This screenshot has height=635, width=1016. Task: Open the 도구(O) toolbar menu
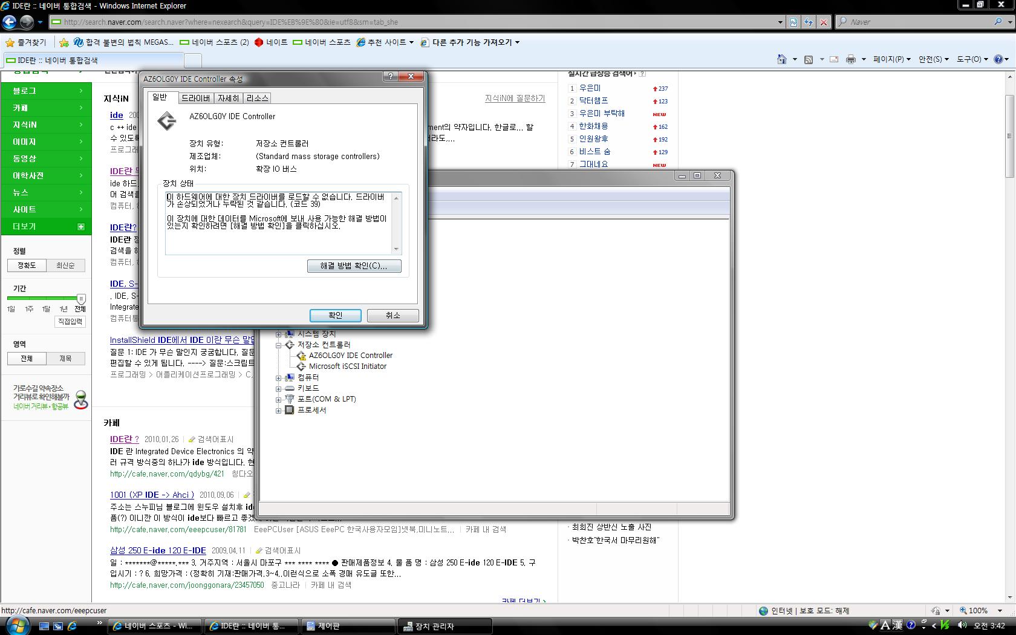972,59
